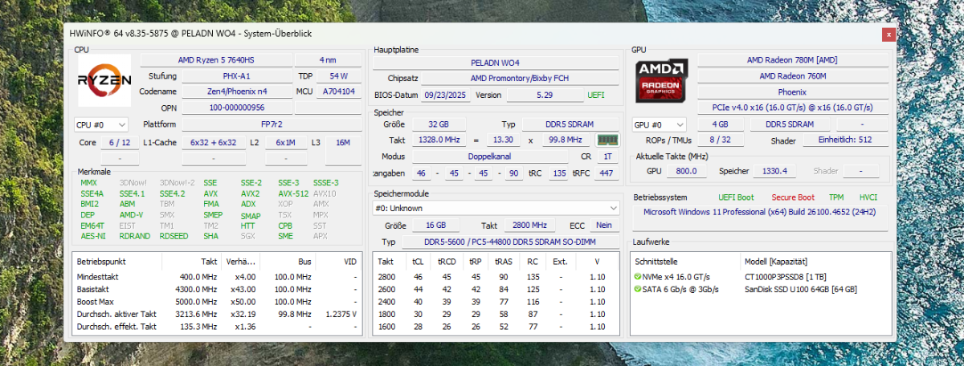Click the 'PCIe v4.0 x16' bus info field
Screen dimensions: 964x366
pyautogui.click(x=791, y=108)
